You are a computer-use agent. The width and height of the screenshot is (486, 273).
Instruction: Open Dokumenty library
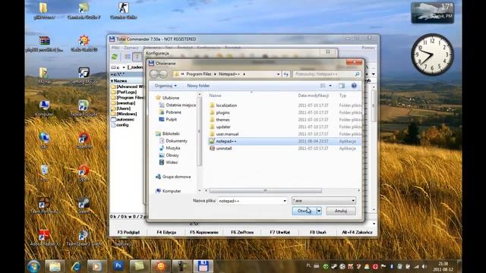176,141
